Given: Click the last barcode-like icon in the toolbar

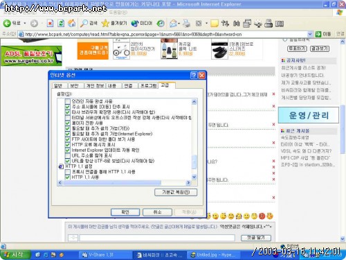Looking at the screenshot, I should [x=280, y=24].
